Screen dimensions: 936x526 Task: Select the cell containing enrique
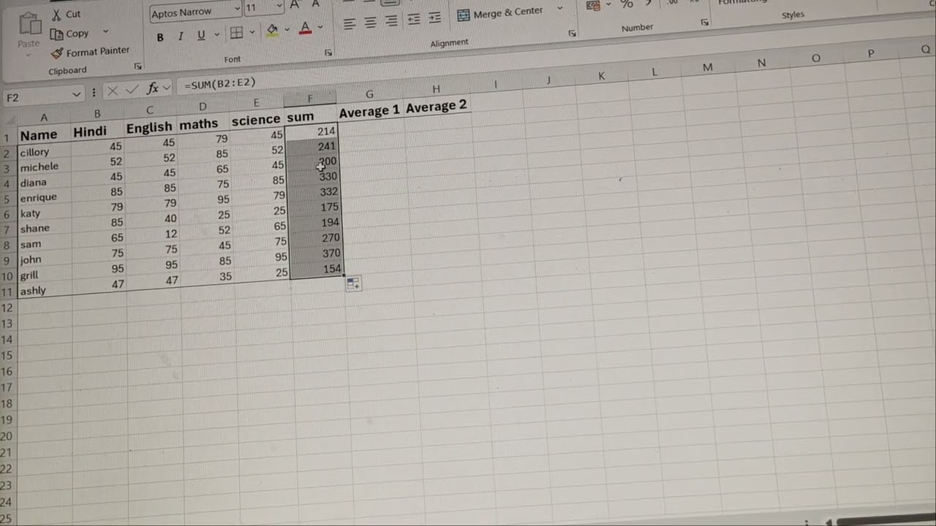pyautogui.click(x=45, y=198)
